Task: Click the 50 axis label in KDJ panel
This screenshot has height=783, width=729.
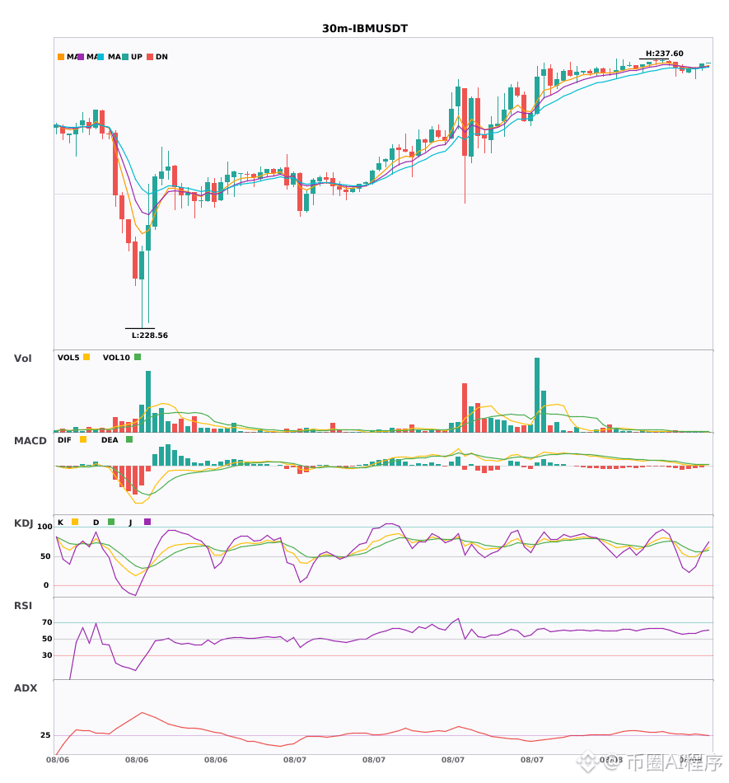Action: tap(45, 556)
